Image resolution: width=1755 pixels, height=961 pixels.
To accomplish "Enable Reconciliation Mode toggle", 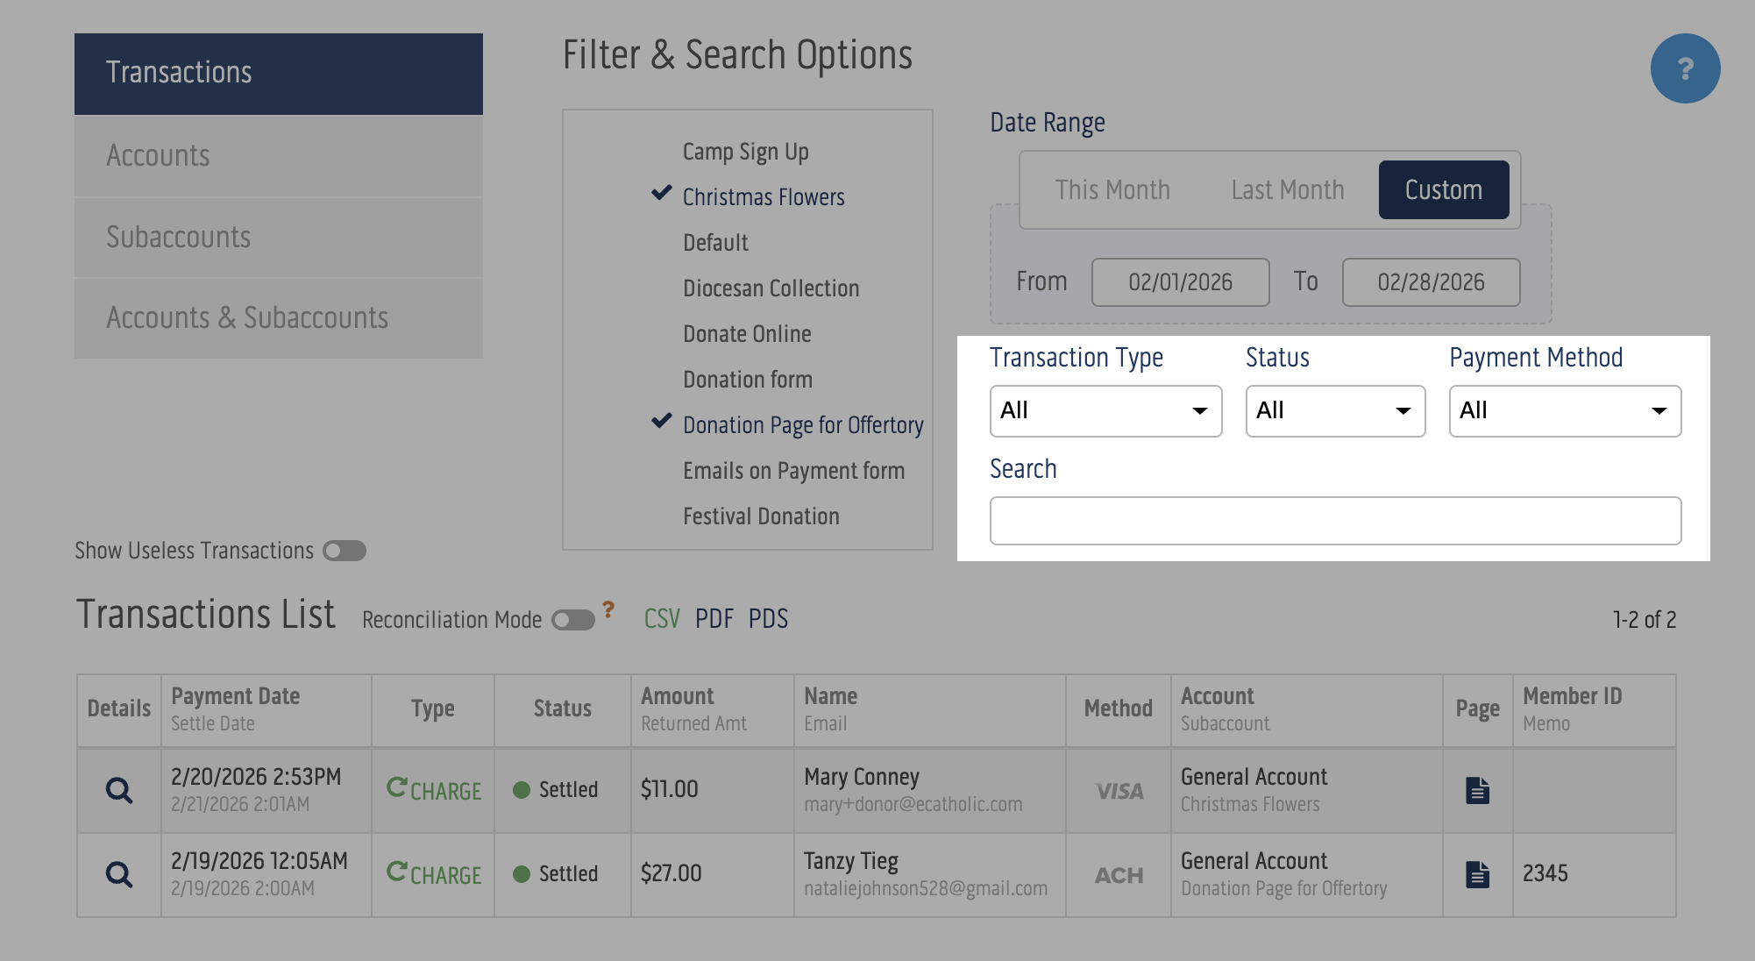I will [x=572, y=620].
